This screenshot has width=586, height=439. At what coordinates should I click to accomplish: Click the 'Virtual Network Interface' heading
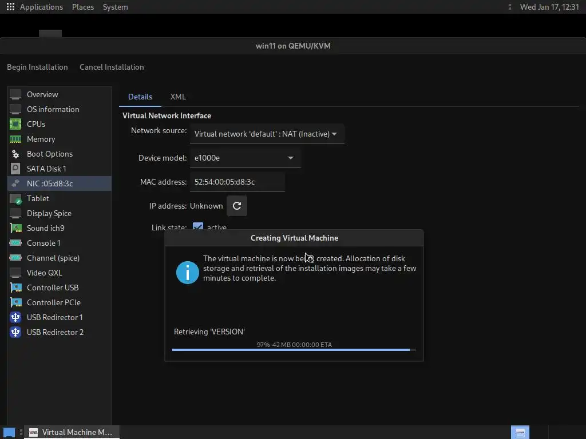[x=167, y=115]
